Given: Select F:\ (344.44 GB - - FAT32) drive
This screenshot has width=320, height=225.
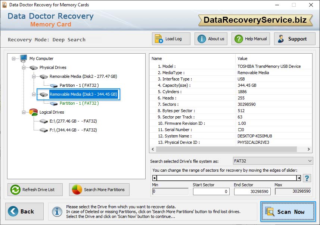Looking at the screenshot, I should [x=73, y=130].
